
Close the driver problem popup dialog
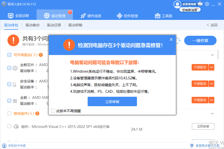(x=171, y=39)
